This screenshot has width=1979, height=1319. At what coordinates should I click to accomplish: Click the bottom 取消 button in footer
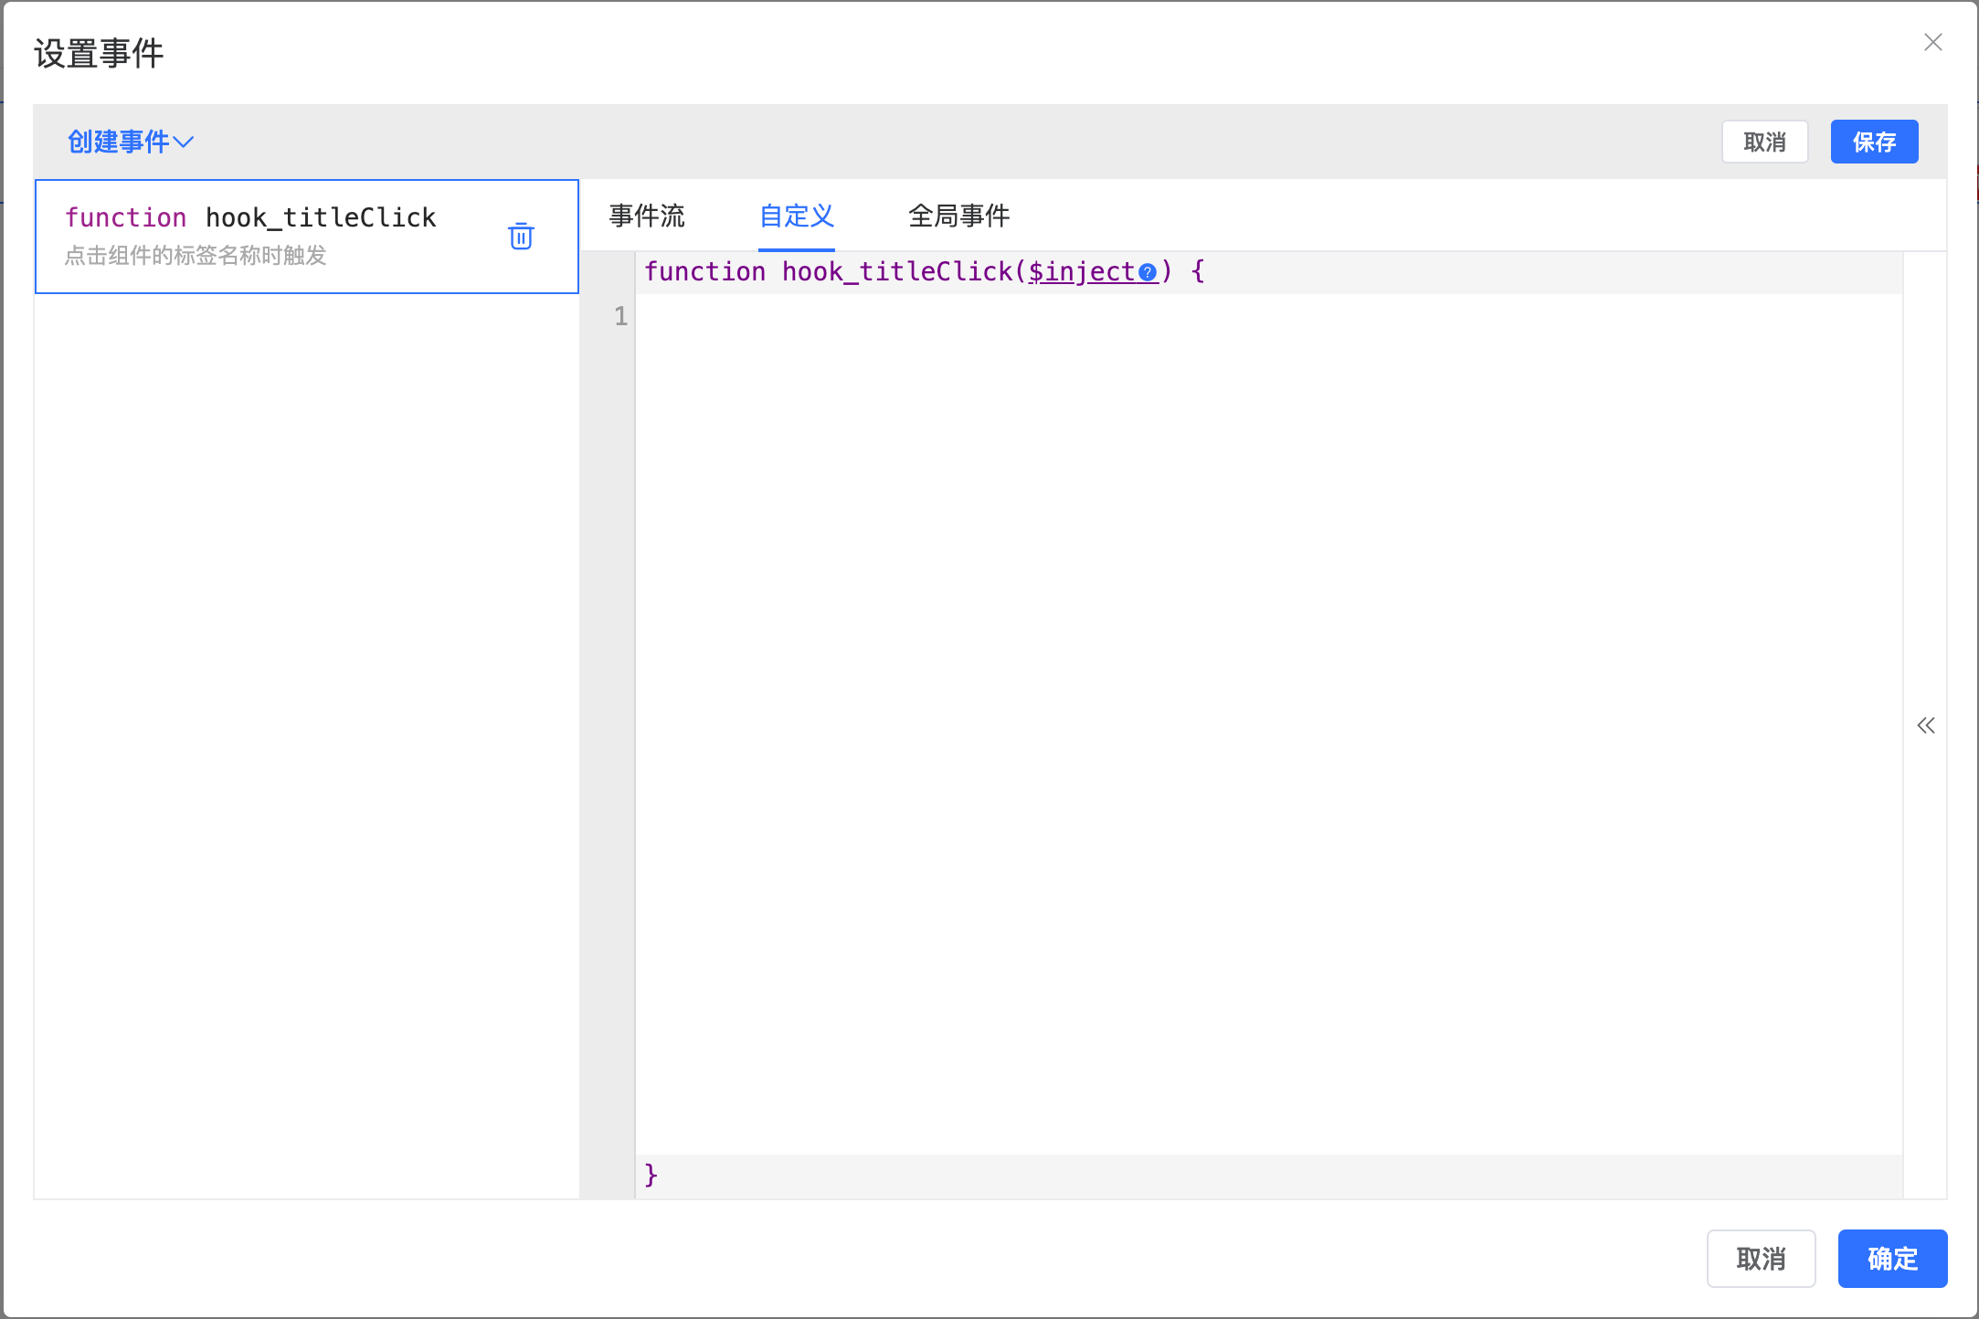[1761, 1259]
